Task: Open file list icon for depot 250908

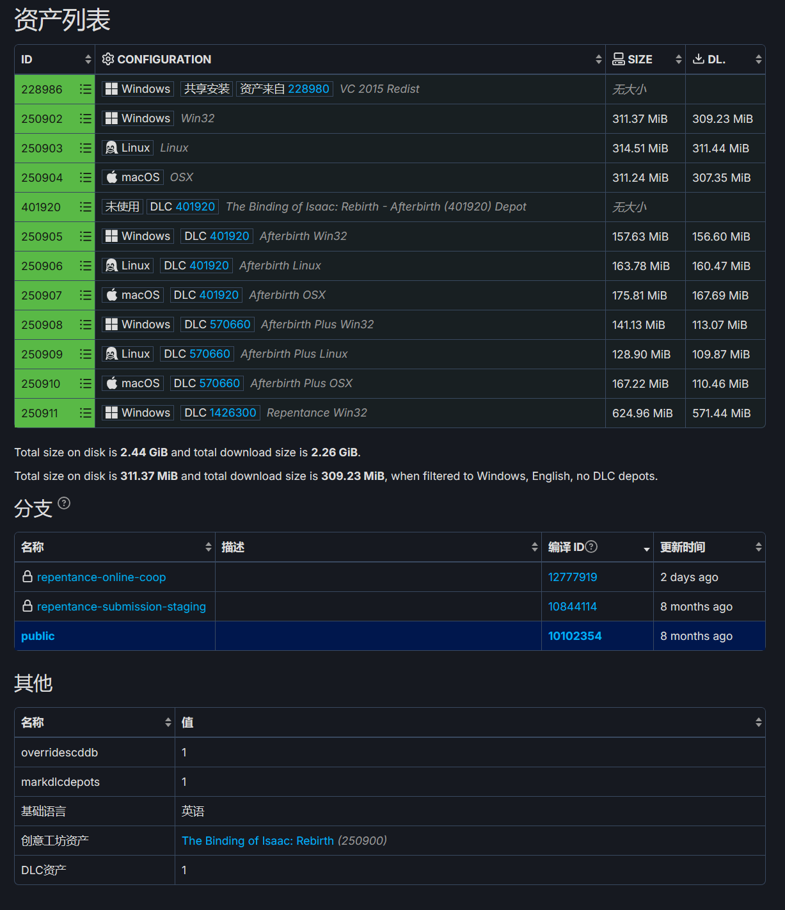Action: point(85,324)
